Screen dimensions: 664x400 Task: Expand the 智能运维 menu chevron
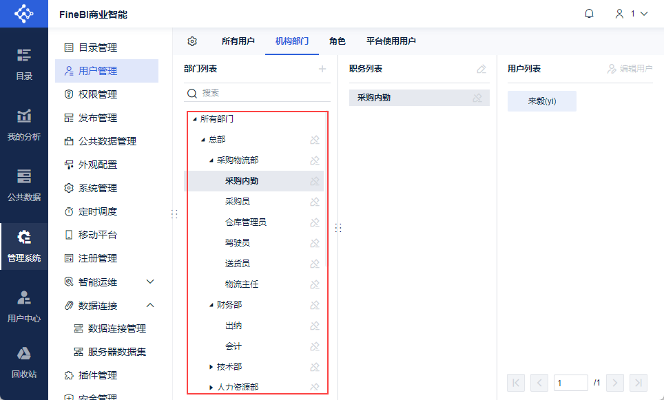pos(150,282)
